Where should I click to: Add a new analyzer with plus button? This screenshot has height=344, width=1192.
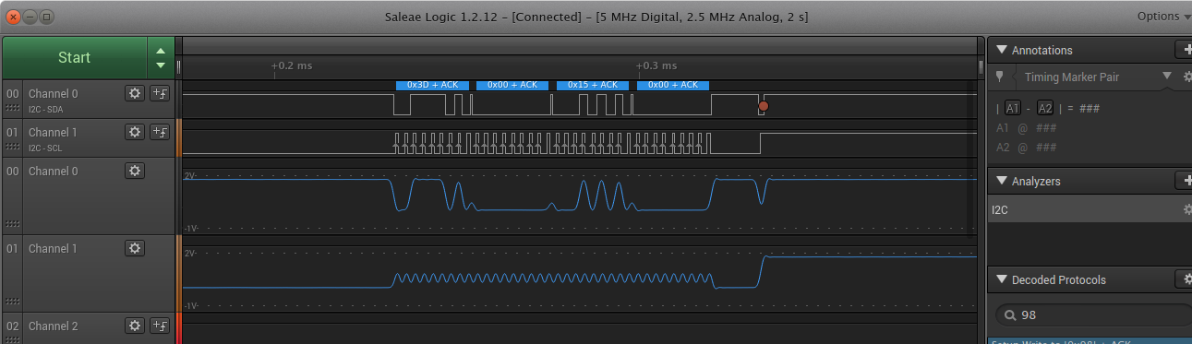1184,181
